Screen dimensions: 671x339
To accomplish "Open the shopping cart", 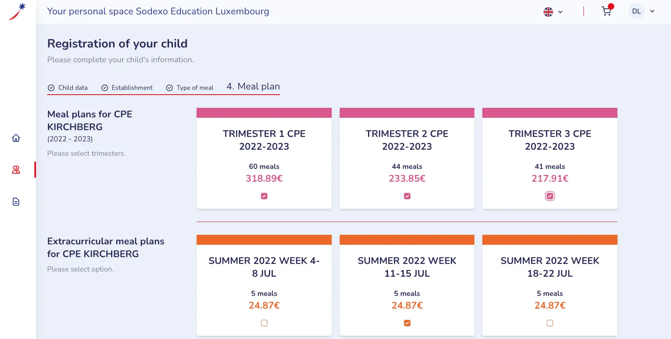I will (x=606, y=11).
